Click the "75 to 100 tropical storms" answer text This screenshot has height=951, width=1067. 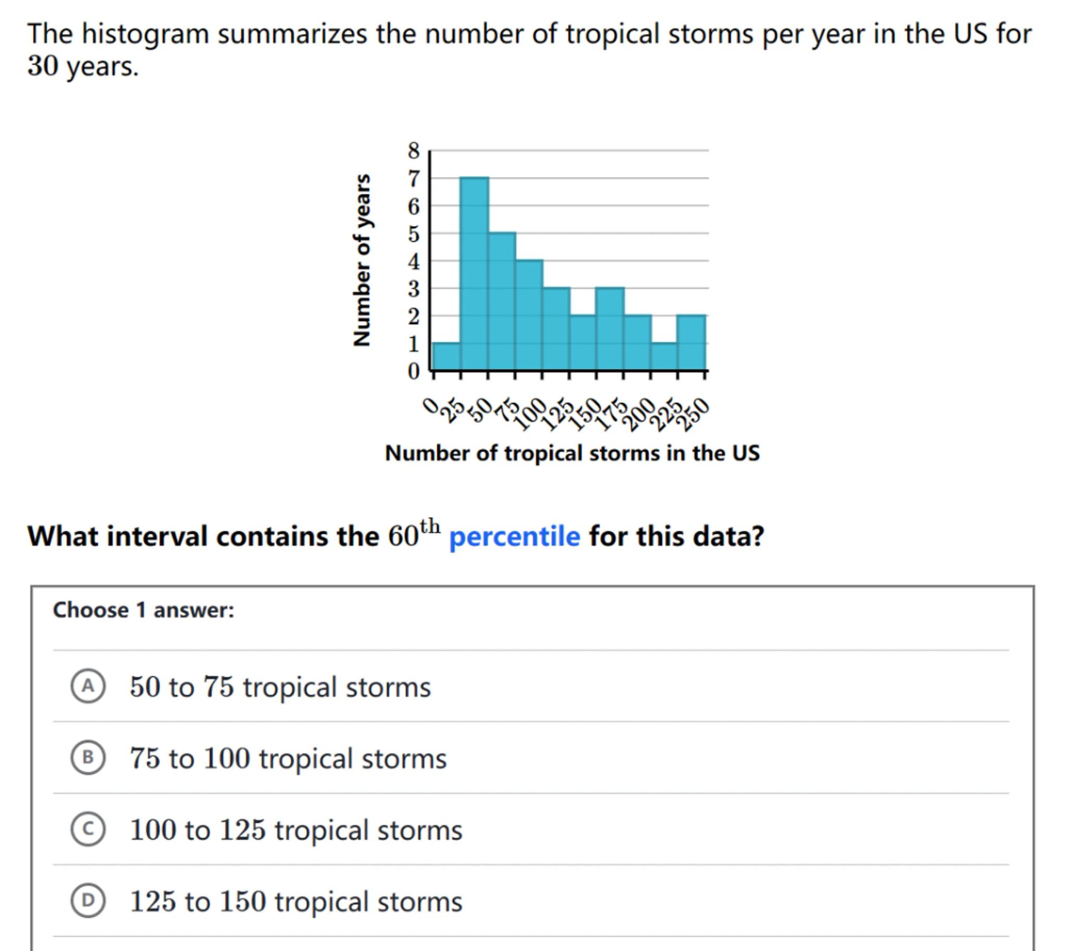coord(288,758)
